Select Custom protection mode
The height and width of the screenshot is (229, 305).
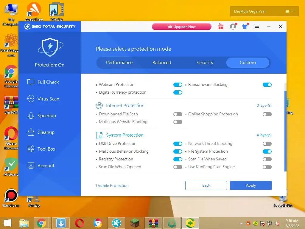[248, 63]
